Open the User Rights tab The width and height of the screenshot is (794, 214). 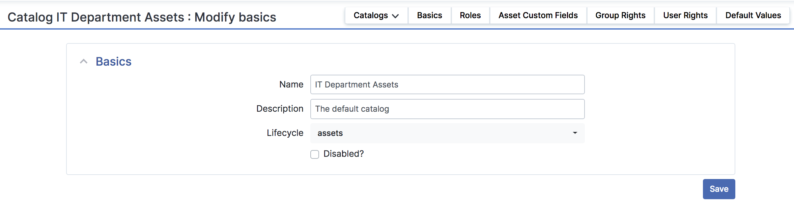[x=685, y=15]
